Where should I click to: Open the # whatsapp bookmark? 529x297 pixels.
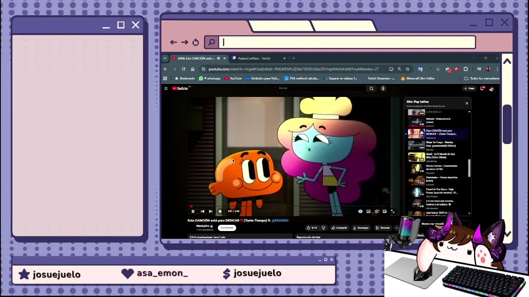(210, 78)
